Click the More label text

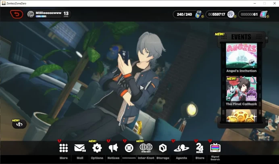pos(64,158)
